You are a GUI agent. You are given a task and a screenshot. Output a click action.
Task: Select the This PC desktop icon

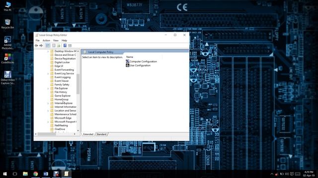click(8, 6)
